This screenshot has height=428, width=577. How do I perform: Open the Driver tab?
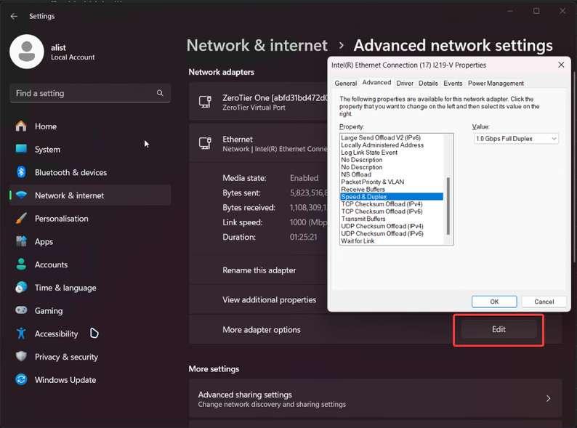point(405,84)
